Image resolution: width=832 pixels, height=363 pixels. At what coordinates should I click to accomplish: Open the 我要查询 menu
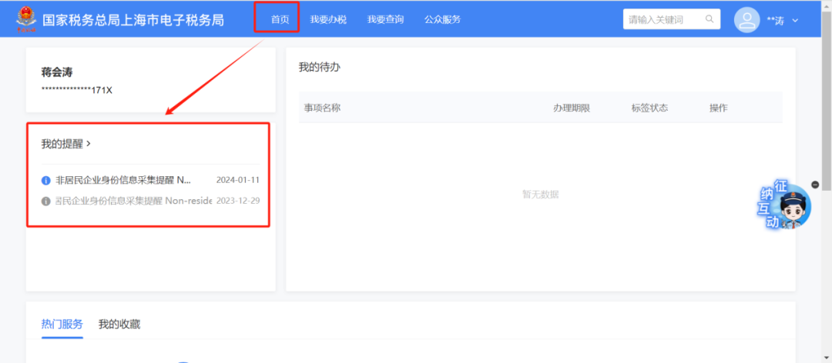click(385, 20)
